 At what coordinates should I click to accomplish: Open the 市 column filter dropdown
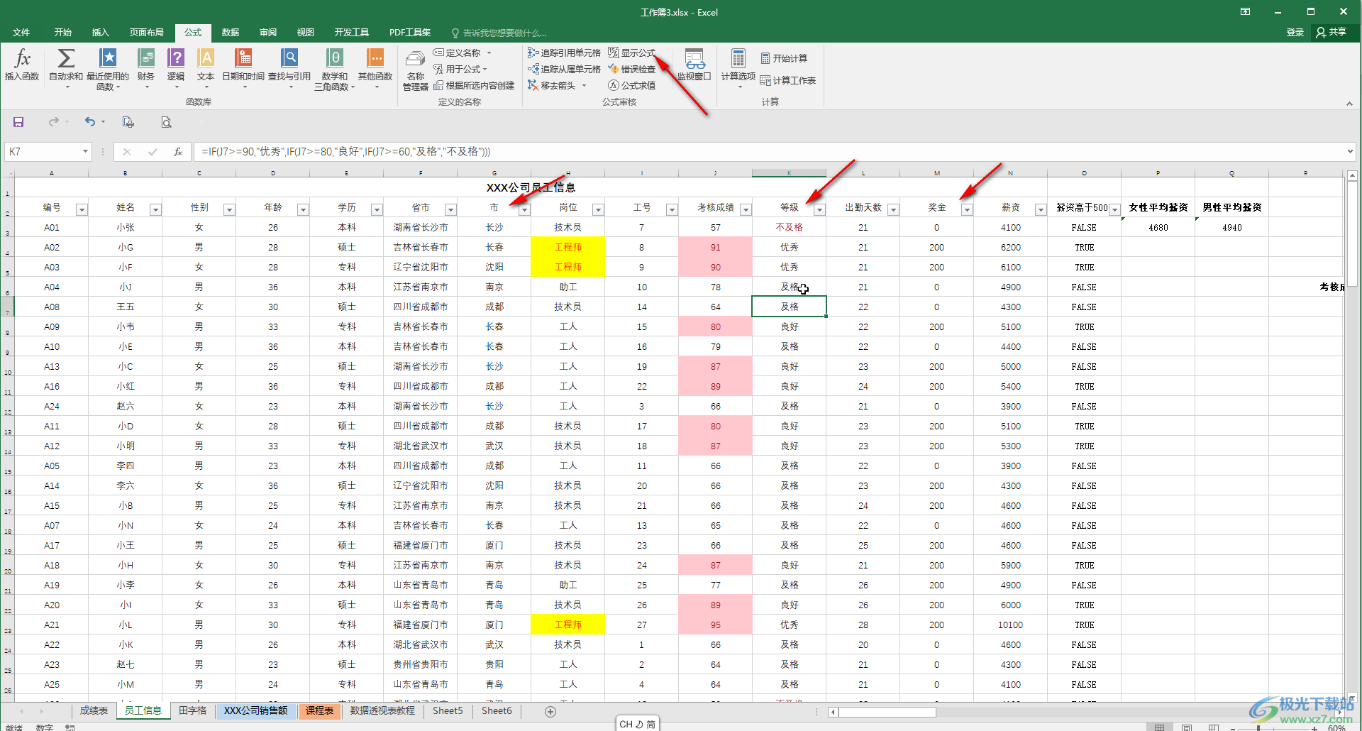point(524,209)
